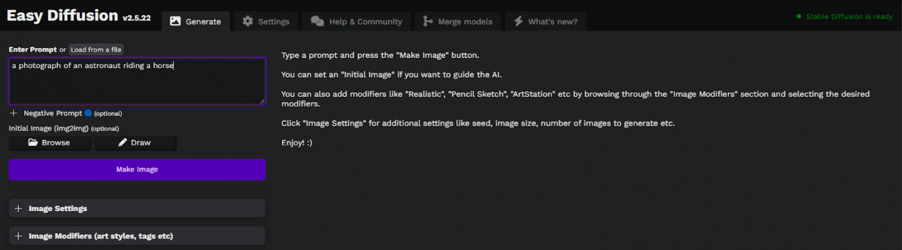Click the Initial Image (img2img) label
Viewport: 902px width, 250px height.
(48, 128)
